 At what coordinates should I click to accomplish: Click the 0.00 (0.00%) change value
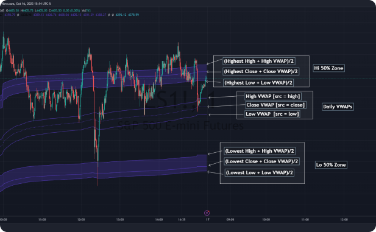pyautogui.click(x=71, y=10)
